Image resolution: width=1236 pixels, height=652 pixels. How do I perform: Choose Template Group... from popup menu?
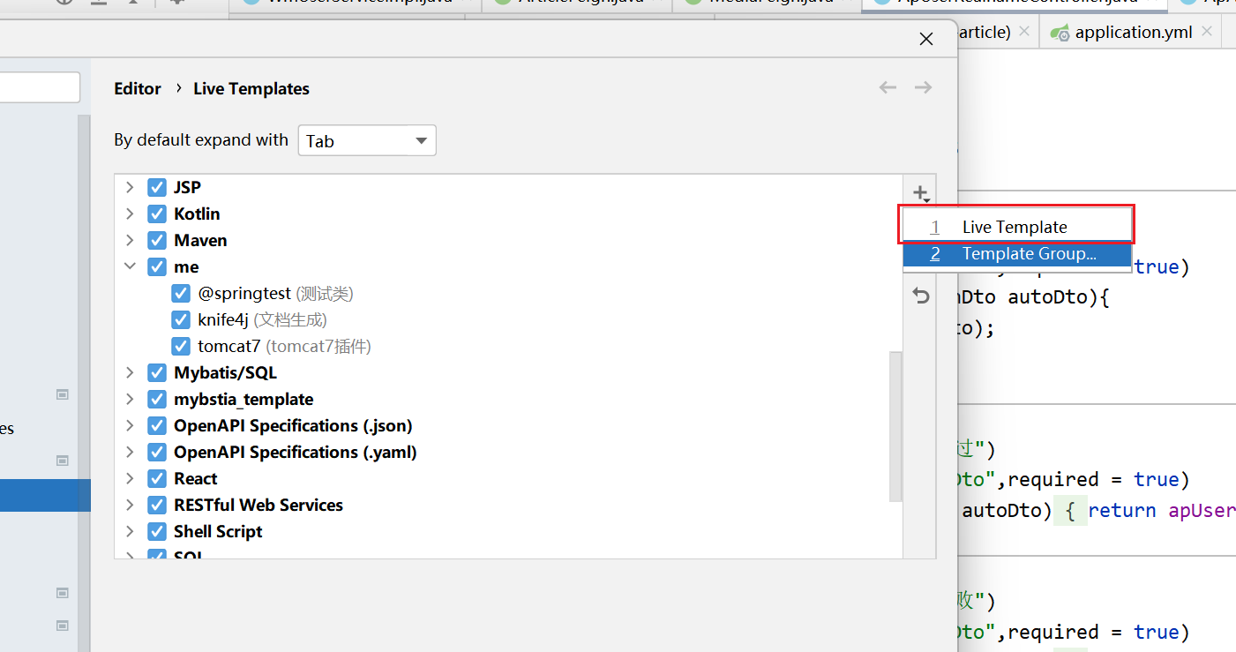tap(1017, 254)
